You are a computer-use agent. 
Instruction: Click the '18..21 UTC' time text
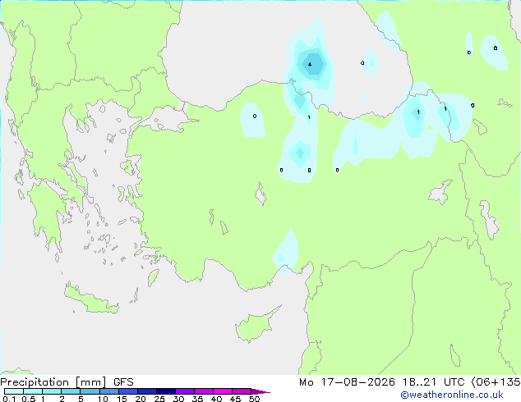click(x=433, y=382)
